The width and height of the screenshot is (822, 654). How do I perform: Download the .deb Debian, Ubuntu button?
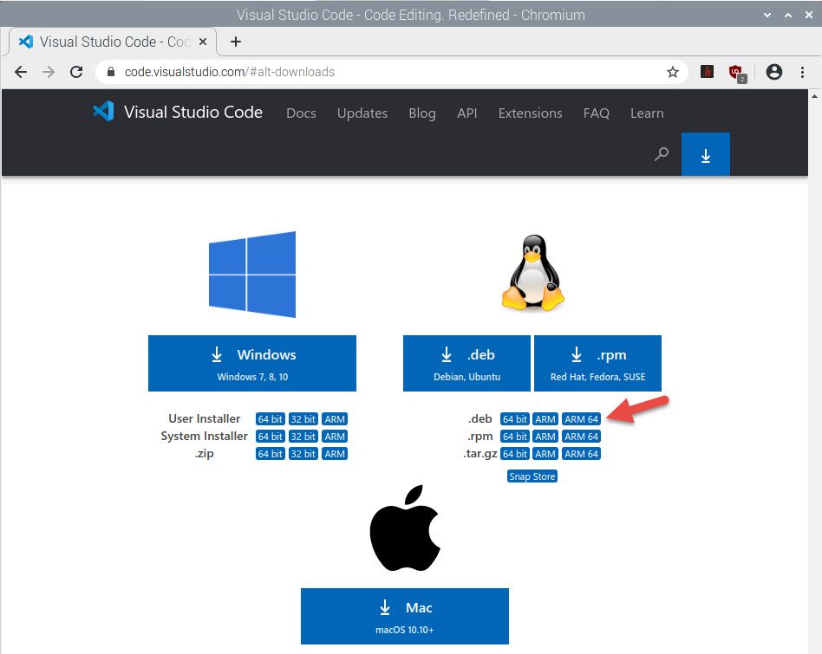pyautogui.click(x=466, y=364)
